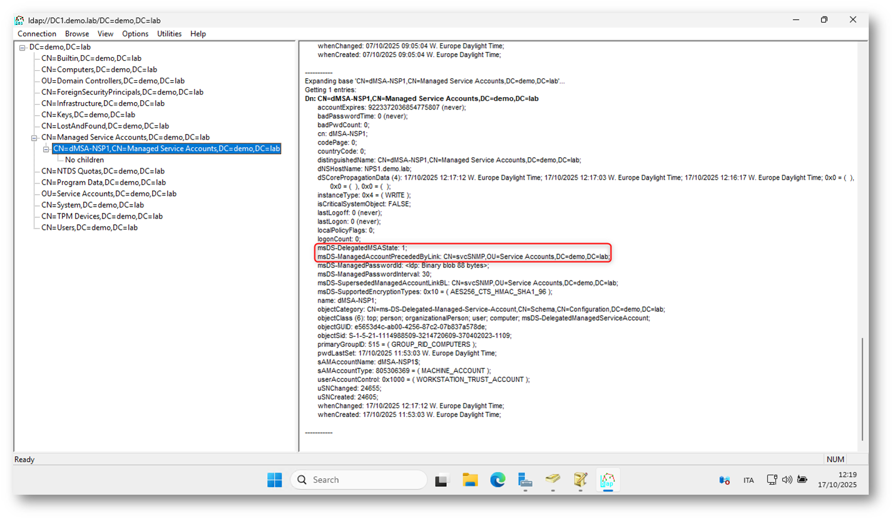Image resolution: width=895 pixels, height=521 pixels.
Task: Select CN=TPM Devices in the tree
Action: pyautogui.click(x=102, y=217)
